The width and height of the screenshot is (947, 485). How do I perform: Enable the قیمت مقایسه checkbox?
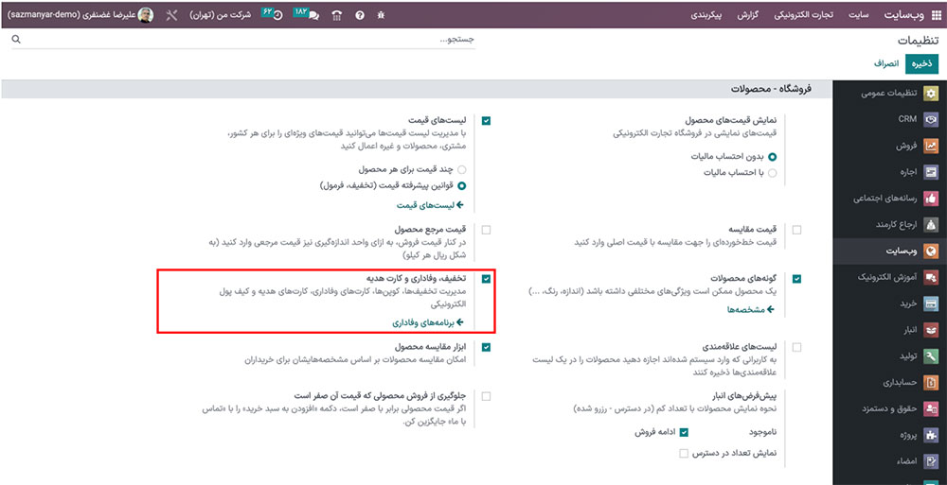point(797,230)
